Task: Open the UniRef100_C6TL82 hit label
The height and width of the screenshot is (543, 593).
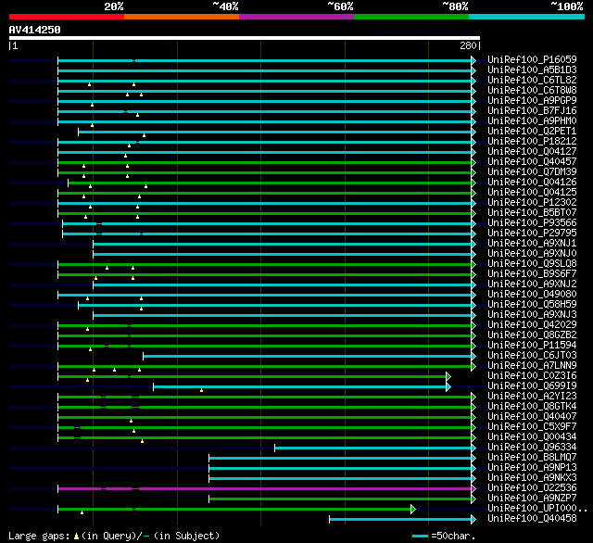Action: pos(532,81)
